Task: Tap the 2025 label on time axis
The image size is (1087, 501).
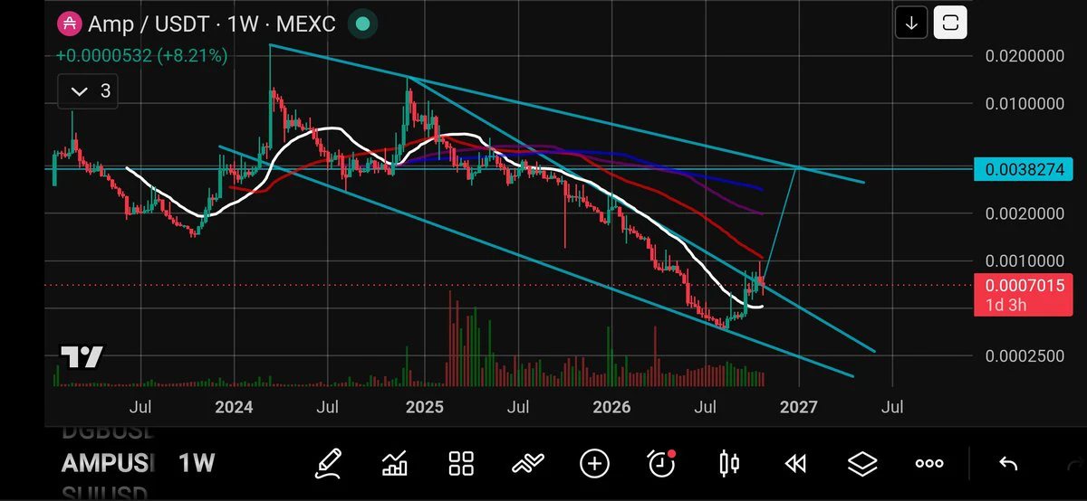Action: (423, 407)
